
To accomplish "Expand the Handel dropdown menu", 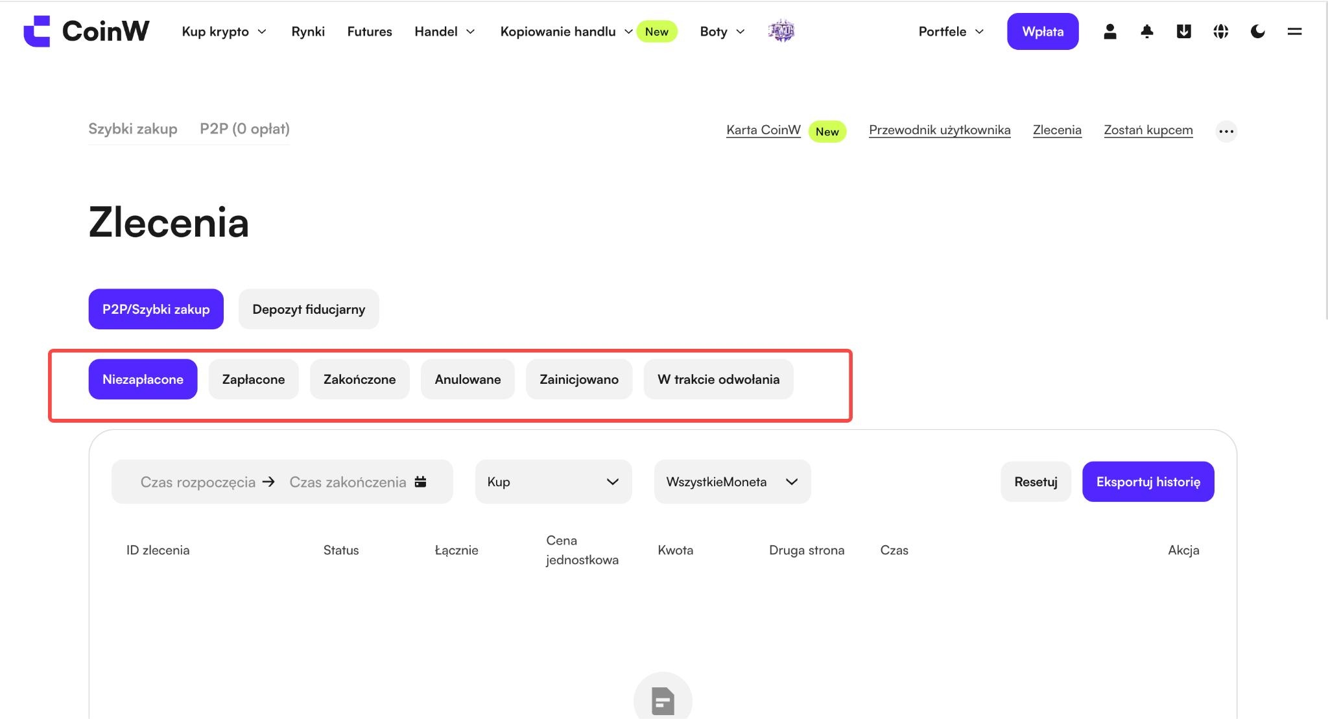I will click(x=445, y=31).
